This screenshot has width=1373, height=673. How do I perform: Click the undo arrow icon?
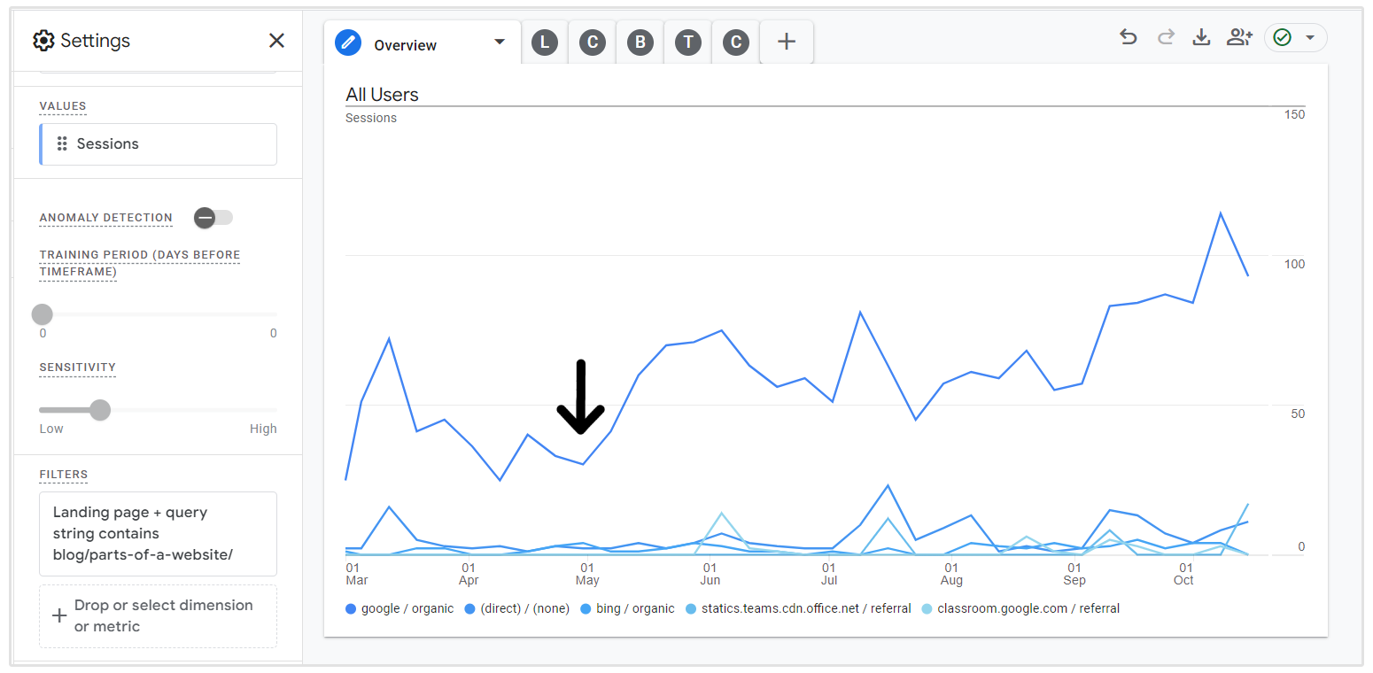pyautogui.click(x=1128, y=37)
